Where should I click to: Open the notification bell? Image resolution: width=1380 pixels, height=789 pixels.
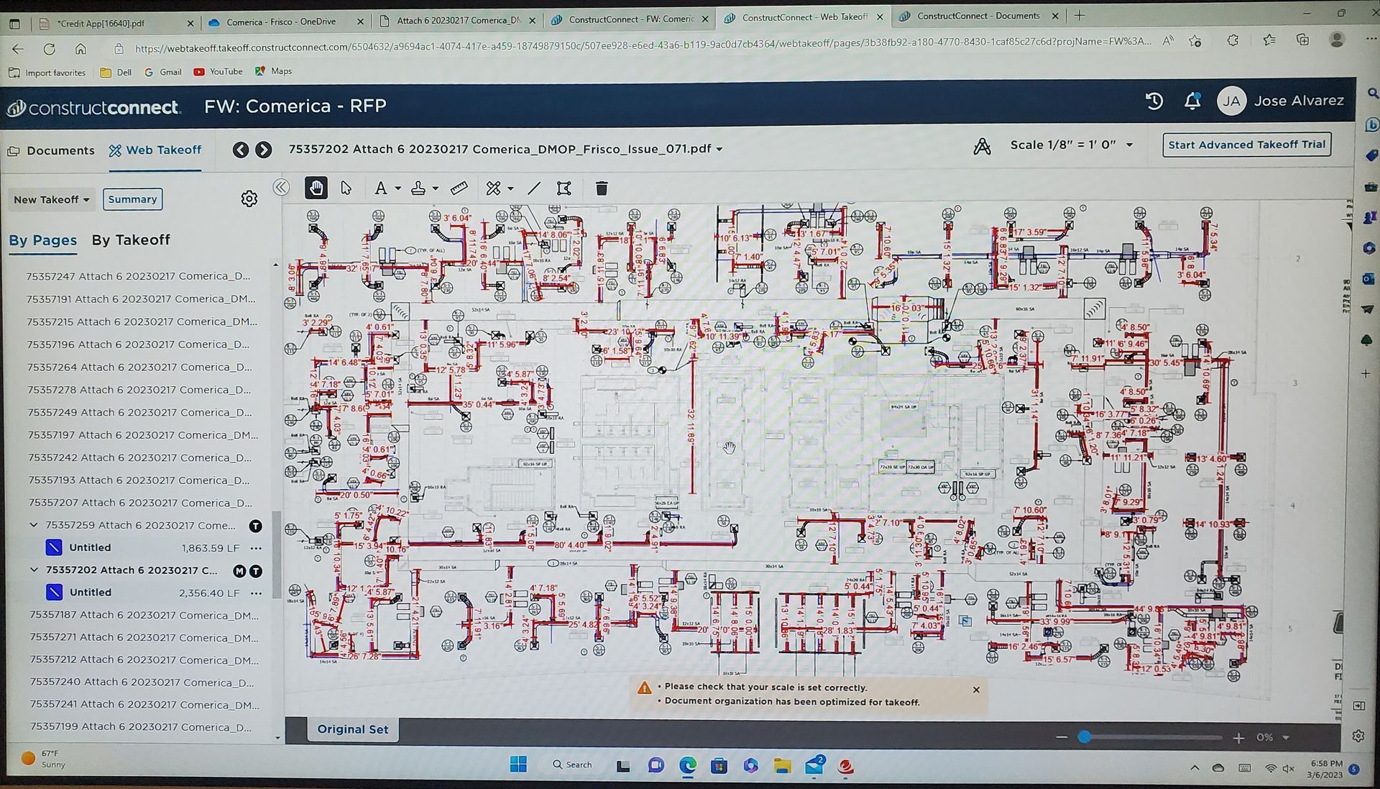(x=1192, y=101)
